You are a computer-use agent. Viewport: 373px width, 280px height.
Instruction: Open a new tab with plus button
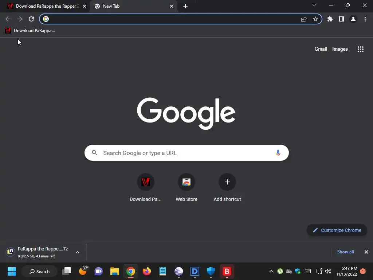(185, 6)
